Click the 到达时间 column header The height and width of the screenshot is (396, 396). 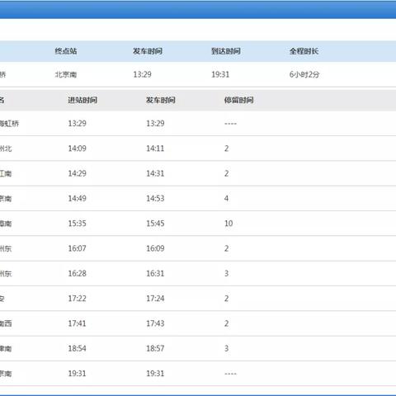(226, 51)
